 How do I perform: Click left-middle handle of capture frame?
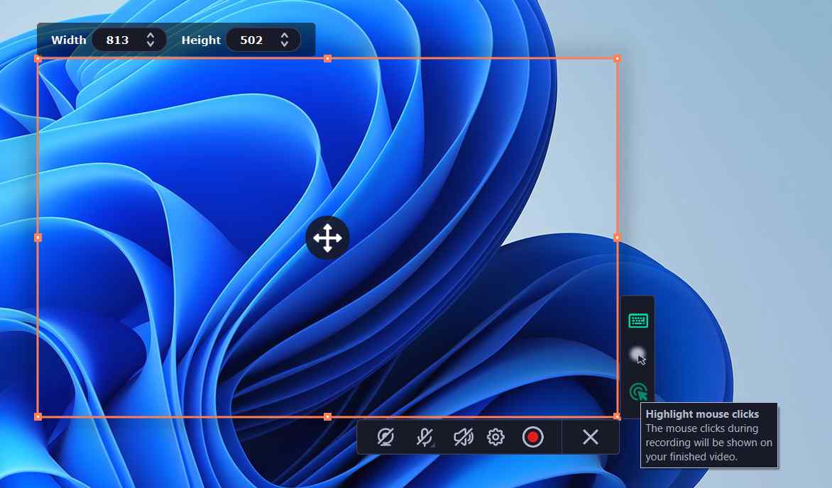pos(38,238)
